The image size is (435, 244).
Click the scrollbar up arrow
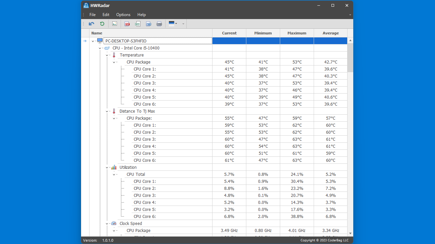pyautogui.click(x=350, y=40)
